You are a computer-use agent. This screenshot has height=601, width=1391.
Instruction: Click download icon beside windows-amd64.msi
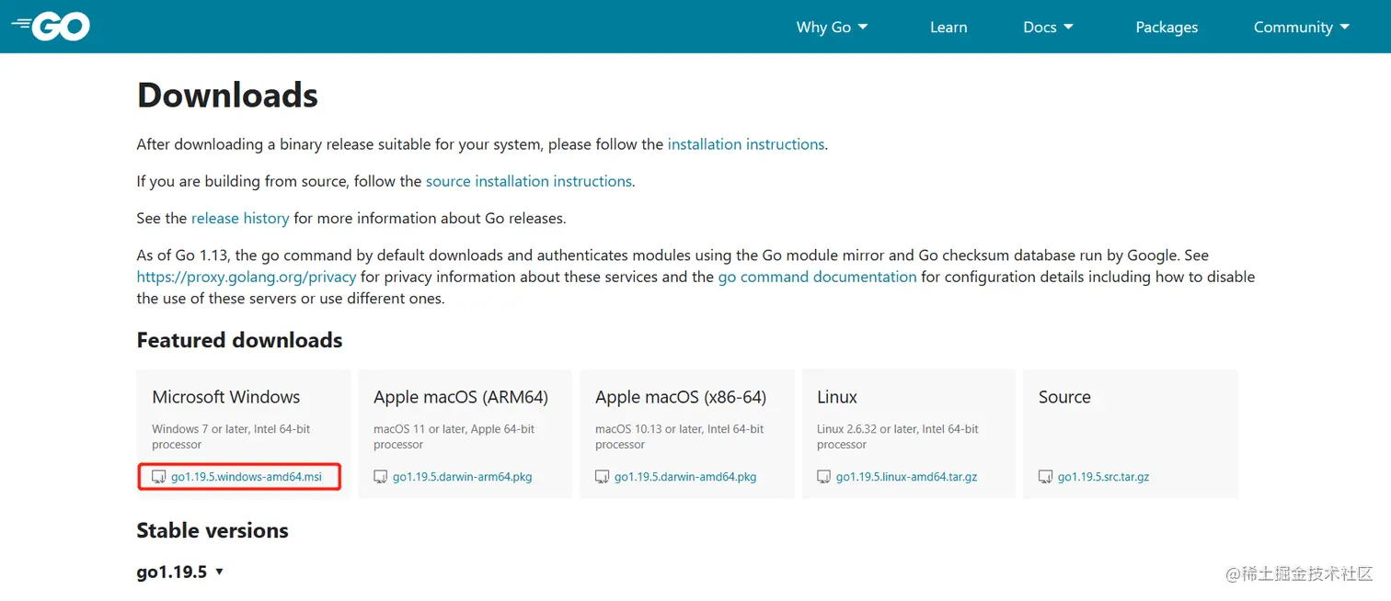158,477
